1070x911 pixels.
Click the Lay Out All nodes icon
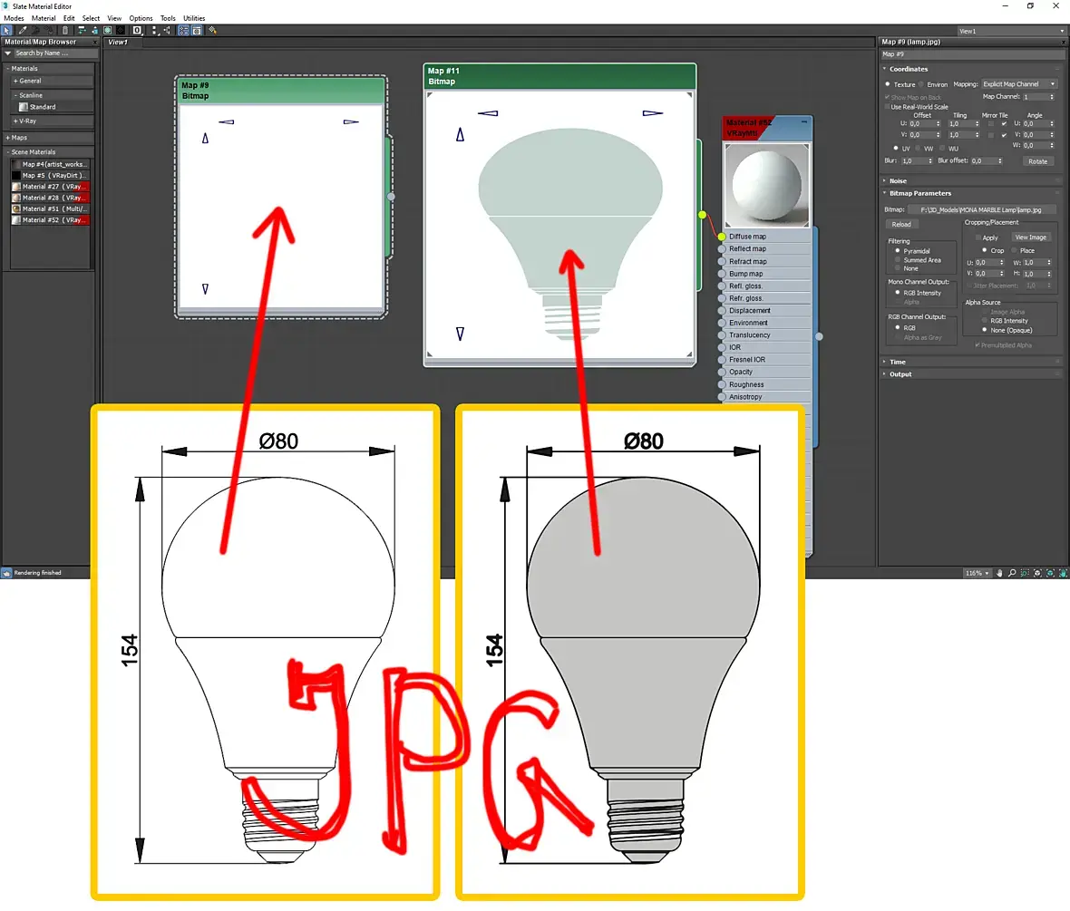click(154, 30)
